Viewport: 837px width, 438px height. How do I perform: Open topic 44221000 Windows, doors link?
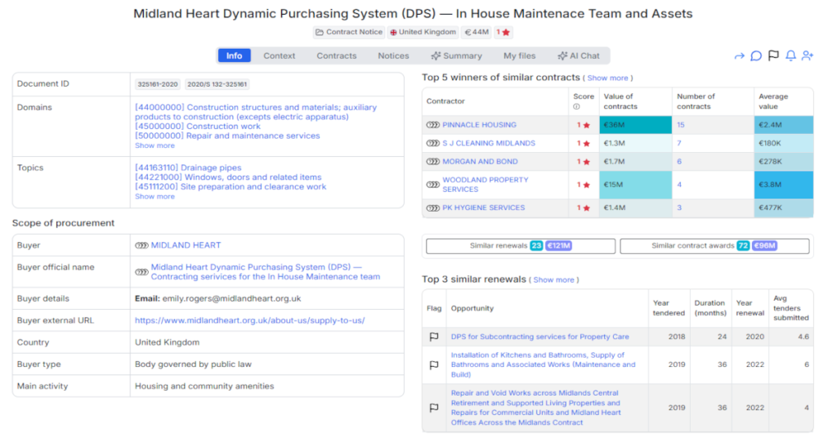pos(228,177)
